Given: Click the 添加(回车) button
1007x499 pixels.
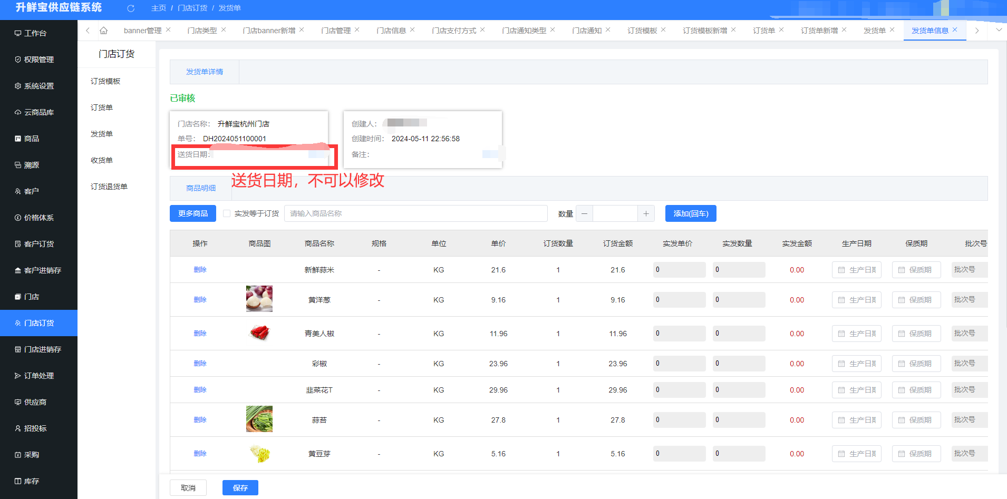Looking at the screenshot, I should coord(691,213).
